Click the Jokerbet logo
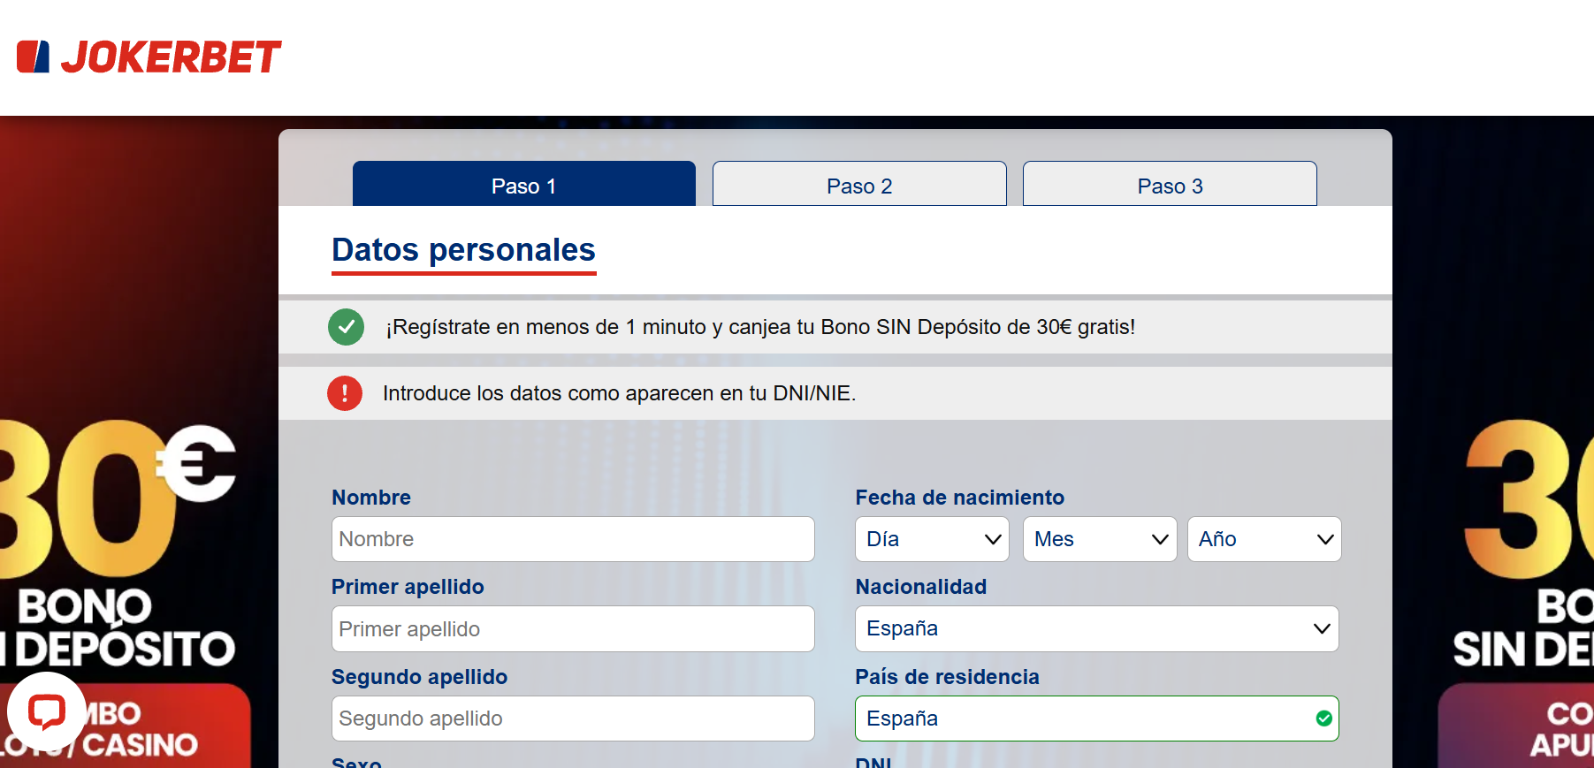Viewport: 1594px width, 768px height. [x=149, y=57]
